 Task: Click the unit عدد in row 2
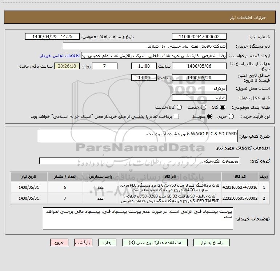point(101,198)
